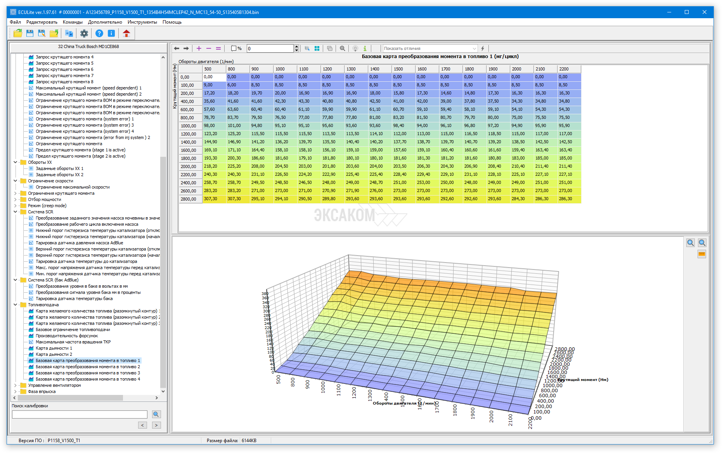Zoom in on the 3D chart
This screenshot has width=722, height=453.
coord(690,243)
